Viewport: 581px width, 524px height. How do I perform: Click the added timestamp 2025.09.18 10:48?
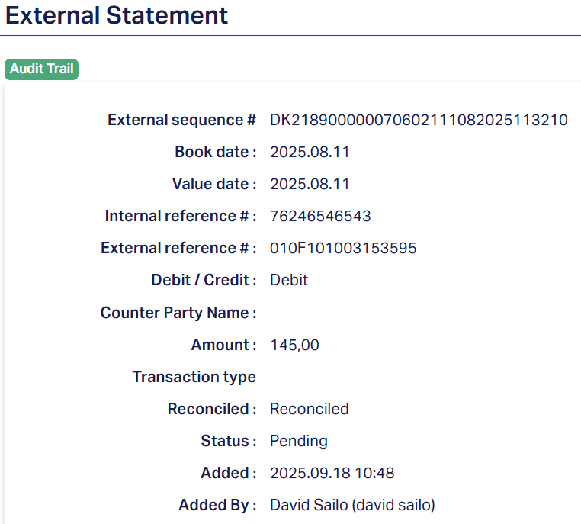[x=332, y=473]
